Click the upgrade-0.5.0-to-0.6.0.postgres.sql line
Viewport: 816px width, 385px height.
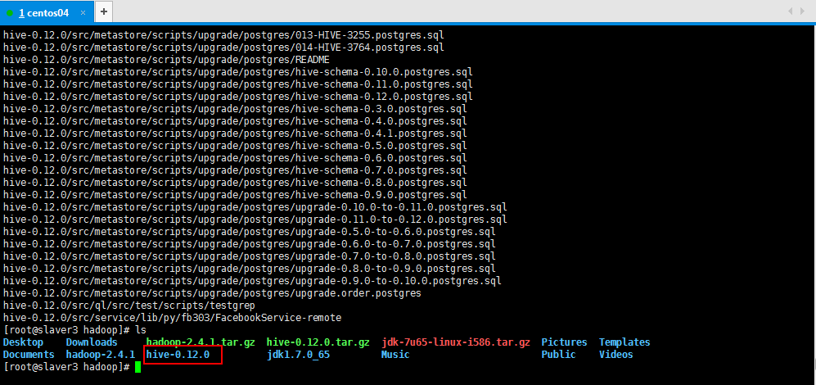point(250,232)
